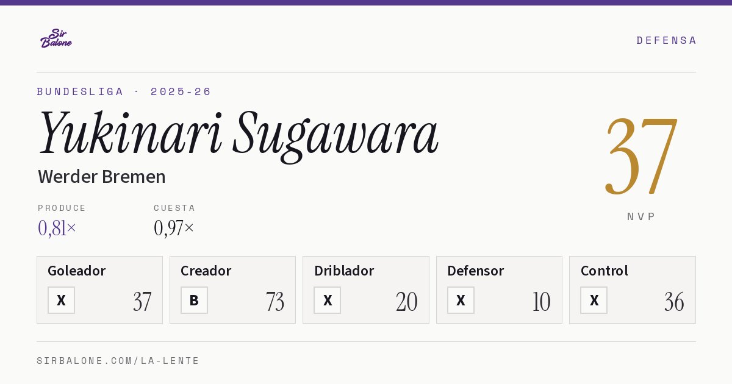Click the DEFENSA position label
This screenshot has height=384, width=732.
(x=666, y=40)
